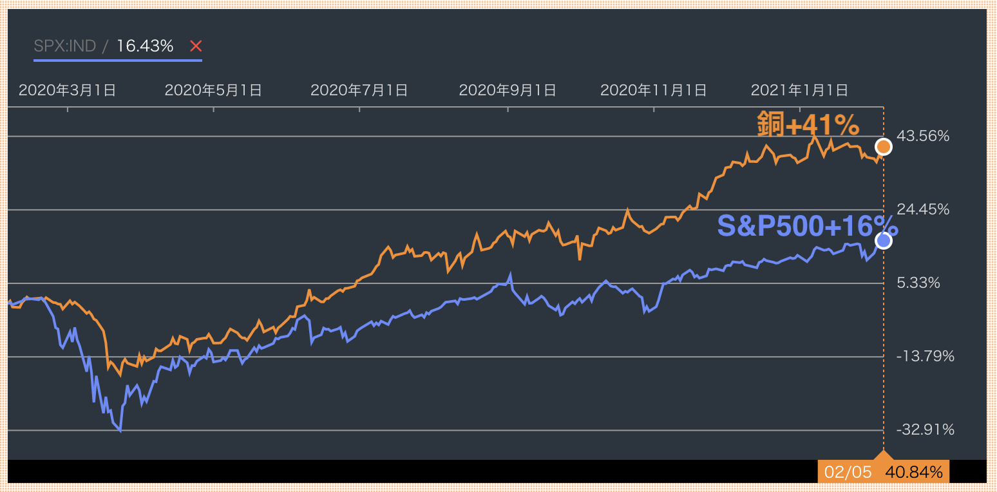Click the 2020年9月1日 axis label

(x=508, y=90)
